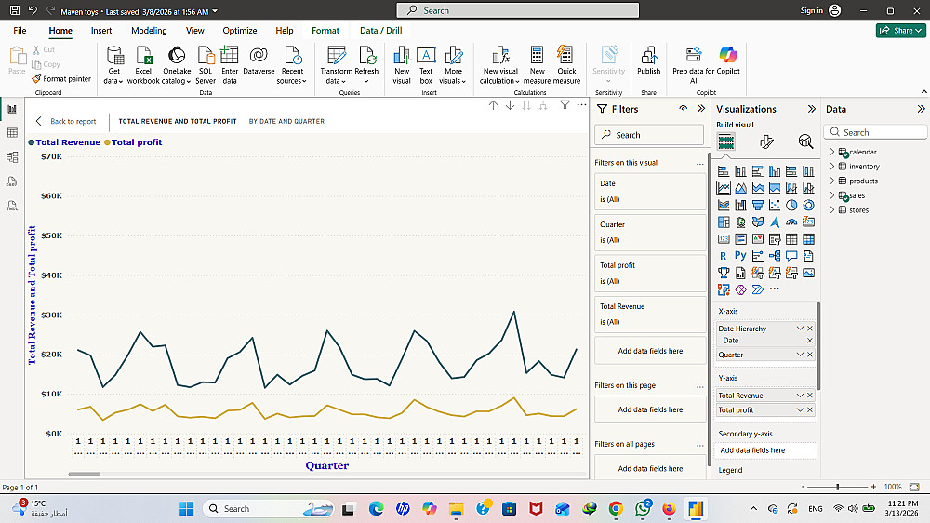Turn on drill down mode arrow
The image size is (930, 523).
511,105
